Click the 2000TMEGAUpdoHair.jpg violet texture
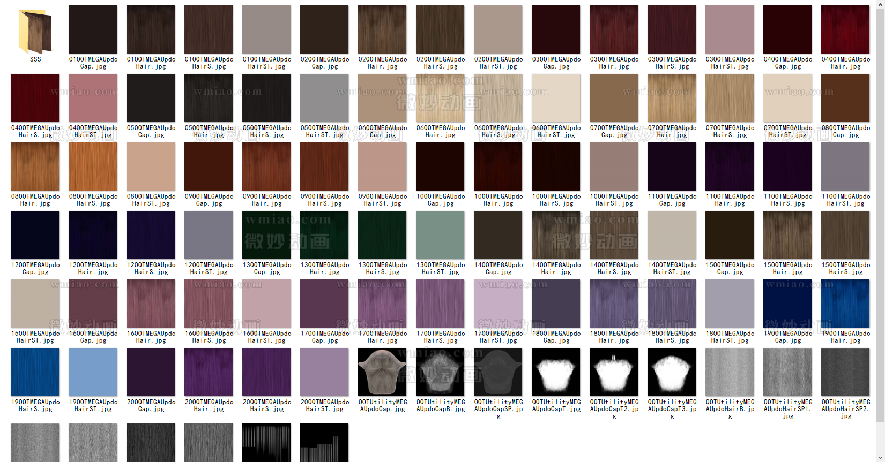Image resolution: width=885 pixels, height=462 pixels. click(209, 373)
